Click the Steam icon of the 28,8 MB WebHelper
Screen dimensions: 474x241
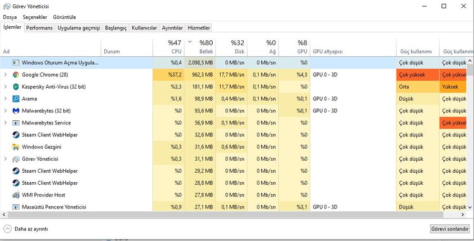pos(16,183)
